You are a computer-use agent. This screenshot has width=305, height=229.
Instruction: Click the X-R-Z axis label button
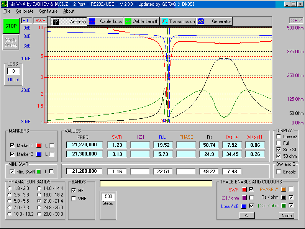pyautogui.click(x=296, y=20)
